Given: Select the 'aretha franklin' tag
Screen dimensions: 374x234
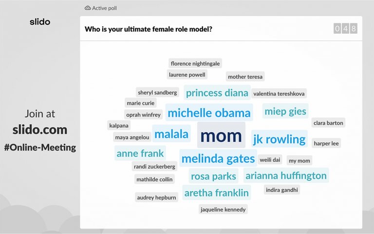Looking at the screenshot, I should click(216, 193).
